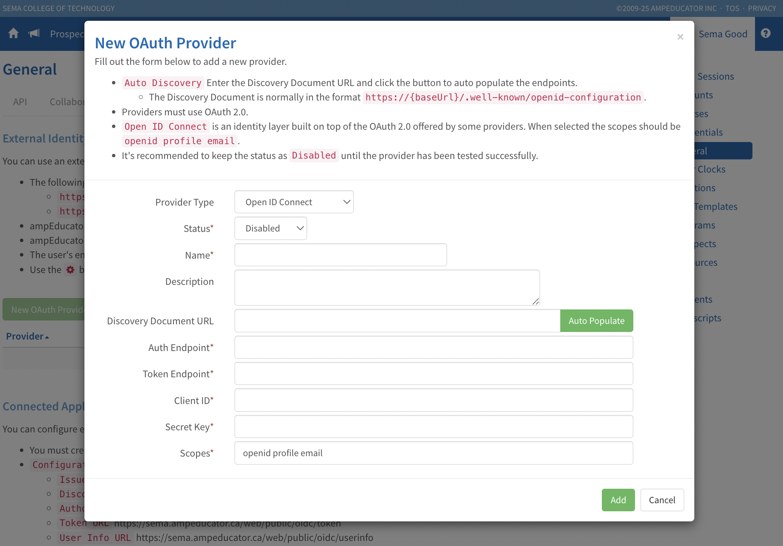The width and height of the screenshot is (783, 546).
Task: Click the Home icon in navbar
Action: pyautogui.click(x=14, y=33)
